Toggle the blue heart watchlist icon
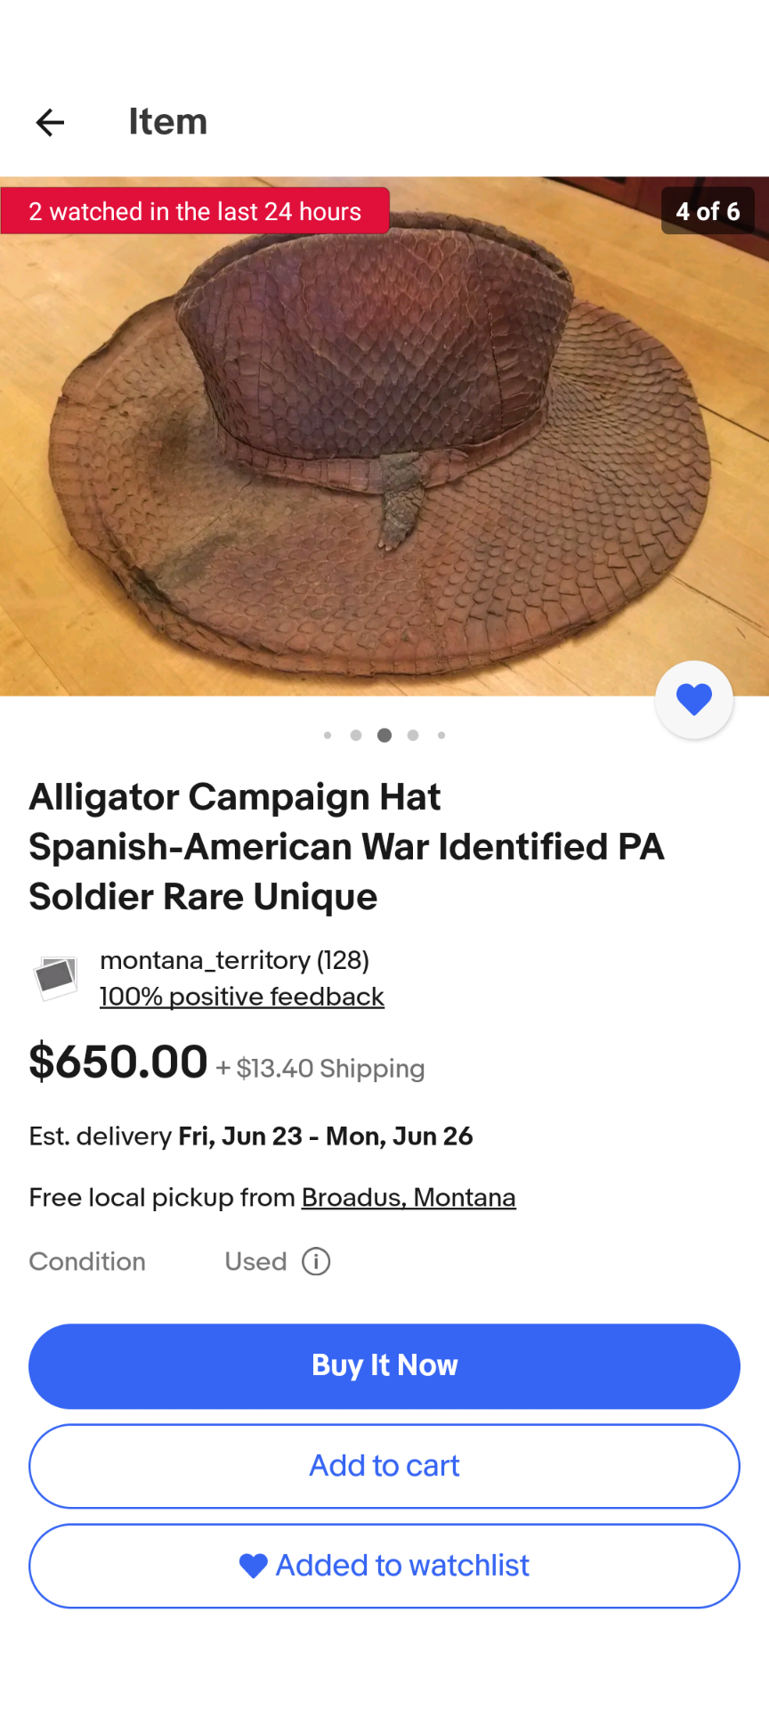The height and width of the screenshot is (1710, 769). pos(694,699)
